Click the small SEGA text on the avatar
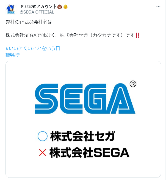The height and width of the screenshot is (180, 166). pyautogui.click(x=10, y=13)
